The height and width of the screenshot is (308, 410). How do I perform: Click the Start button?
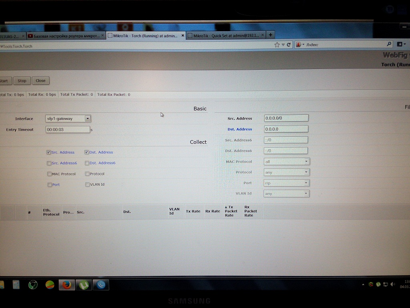pyautogui.click(x=5, y=81)
